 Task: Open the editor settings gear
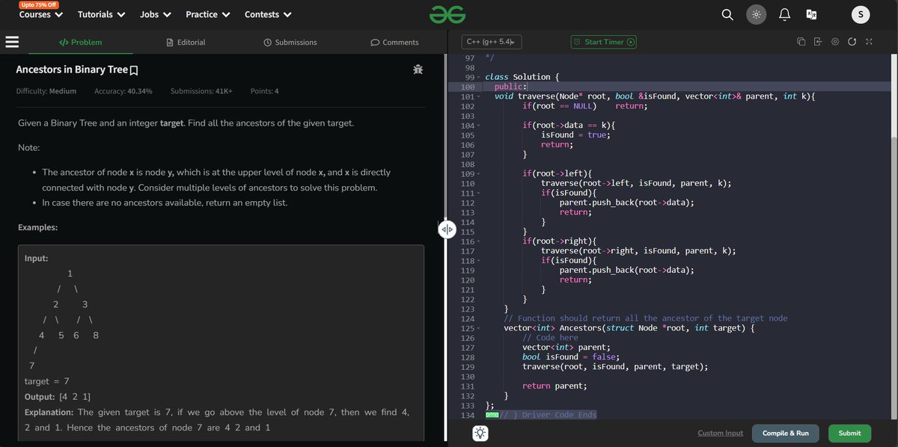point(835,42)
